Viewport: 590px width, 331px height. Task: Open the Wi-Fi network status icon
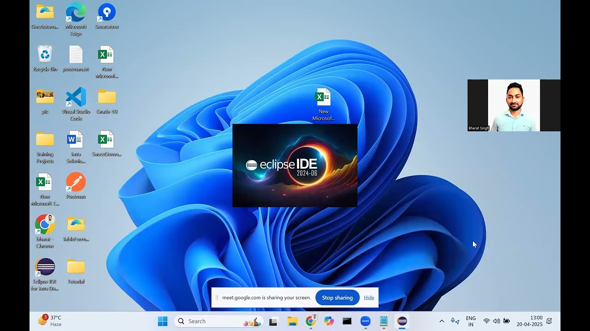[486, 321]
